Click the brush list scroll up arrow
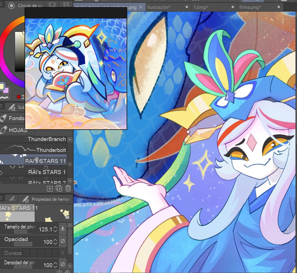Image resolution: width=297 pixels, height=273 pixels. (x=70, y=140)
